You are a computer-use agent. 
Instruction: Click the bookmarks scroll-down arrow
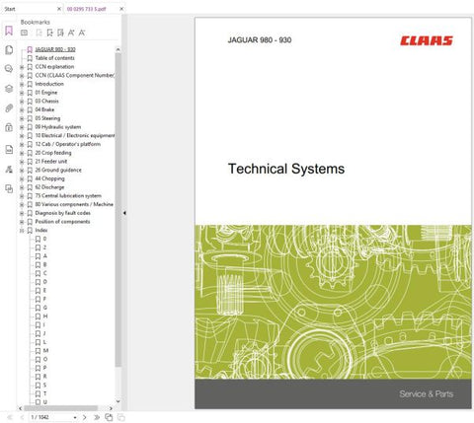click(118, 401)
